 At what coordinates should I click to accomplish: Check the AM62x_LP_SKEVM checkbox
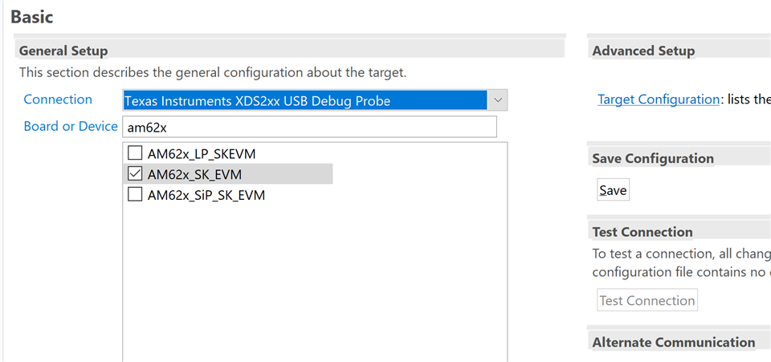(x=135, y=154)
